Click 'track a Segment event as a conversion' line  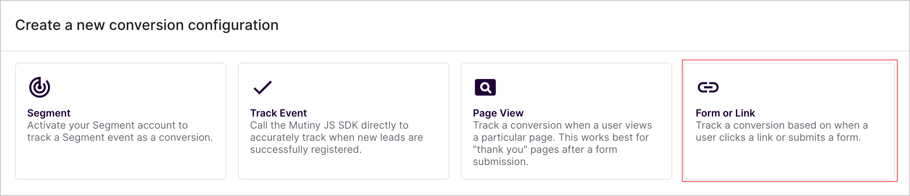pos(120,137)
